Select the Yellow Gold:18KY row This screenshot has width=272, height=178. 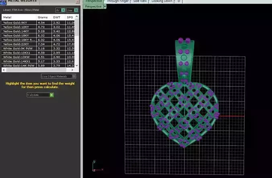pos(38,35)
